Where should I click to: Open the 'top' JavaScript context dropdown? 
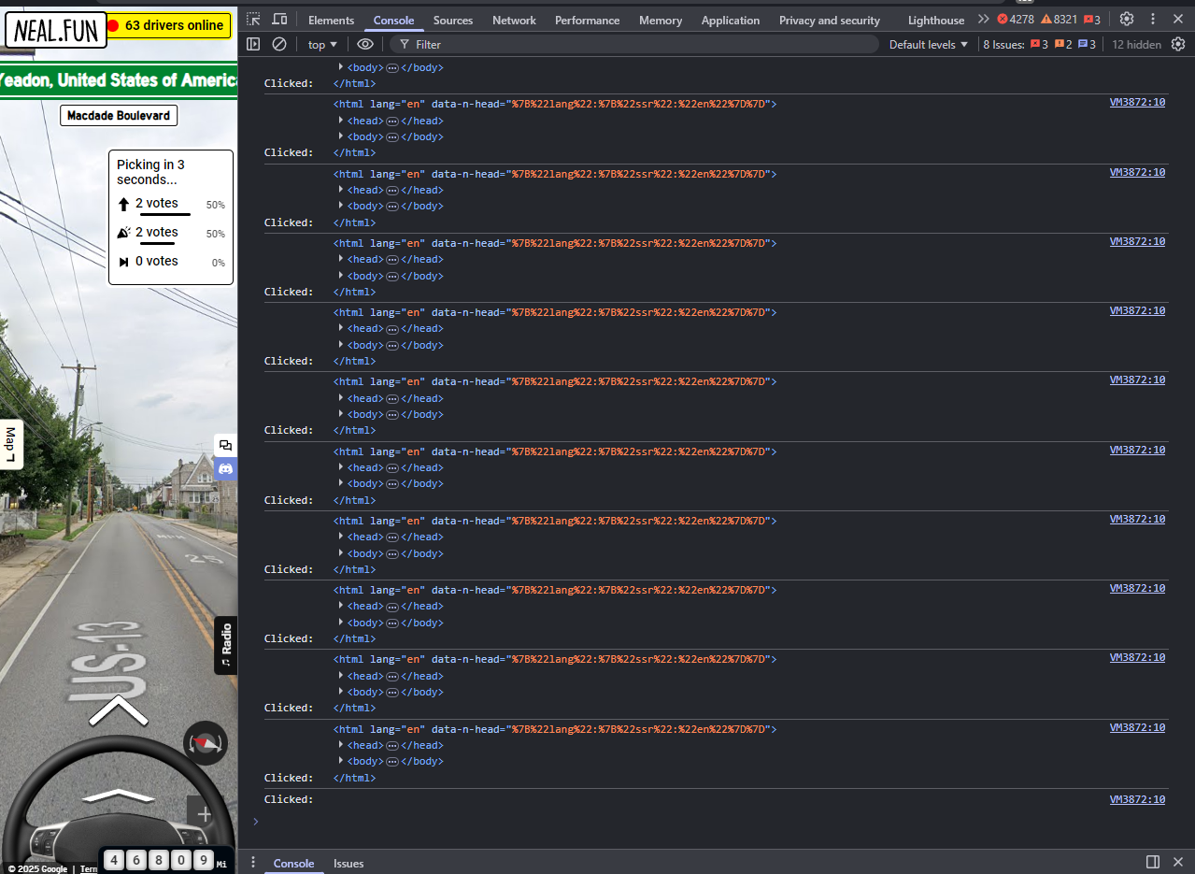click(322, 44)
